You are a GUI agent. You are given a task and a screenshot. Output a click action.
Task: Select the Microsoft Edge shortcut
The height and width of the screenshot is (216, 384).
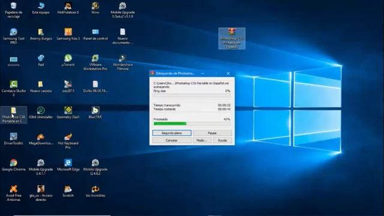click(68, 165)
